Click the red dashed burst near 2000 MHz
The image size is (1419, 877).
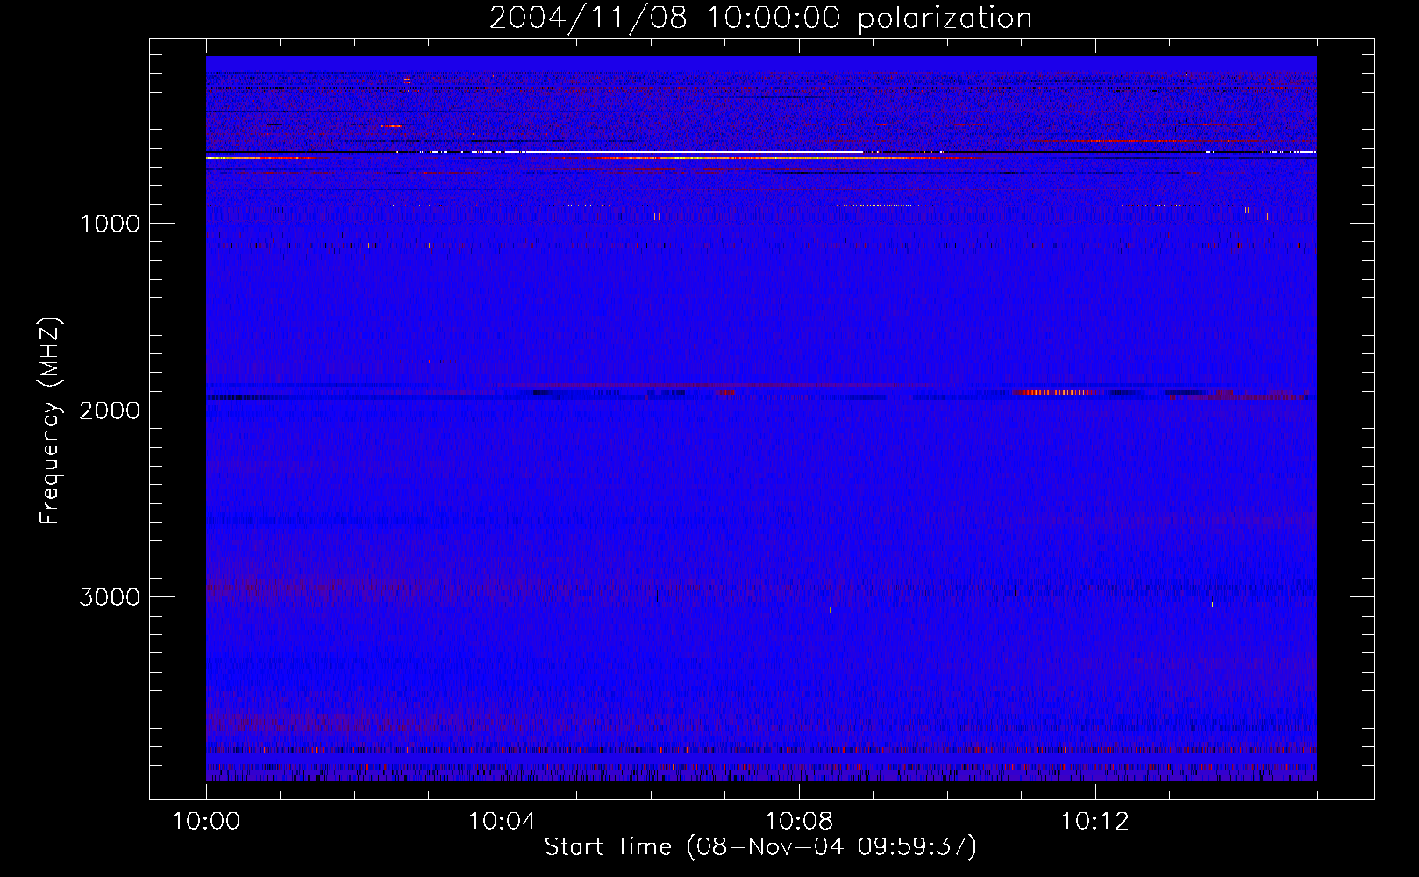coord(1055,392)
